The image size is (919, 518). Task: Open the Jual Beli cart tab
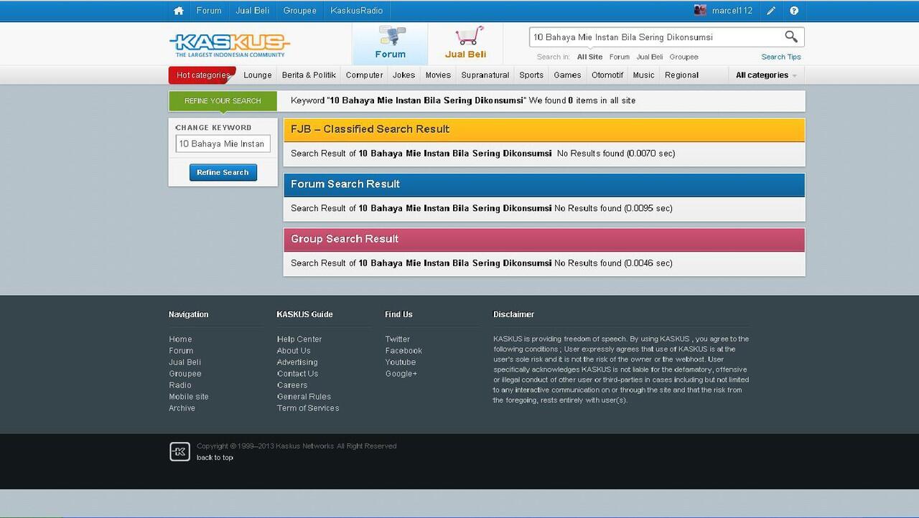[x=465, y=44]
